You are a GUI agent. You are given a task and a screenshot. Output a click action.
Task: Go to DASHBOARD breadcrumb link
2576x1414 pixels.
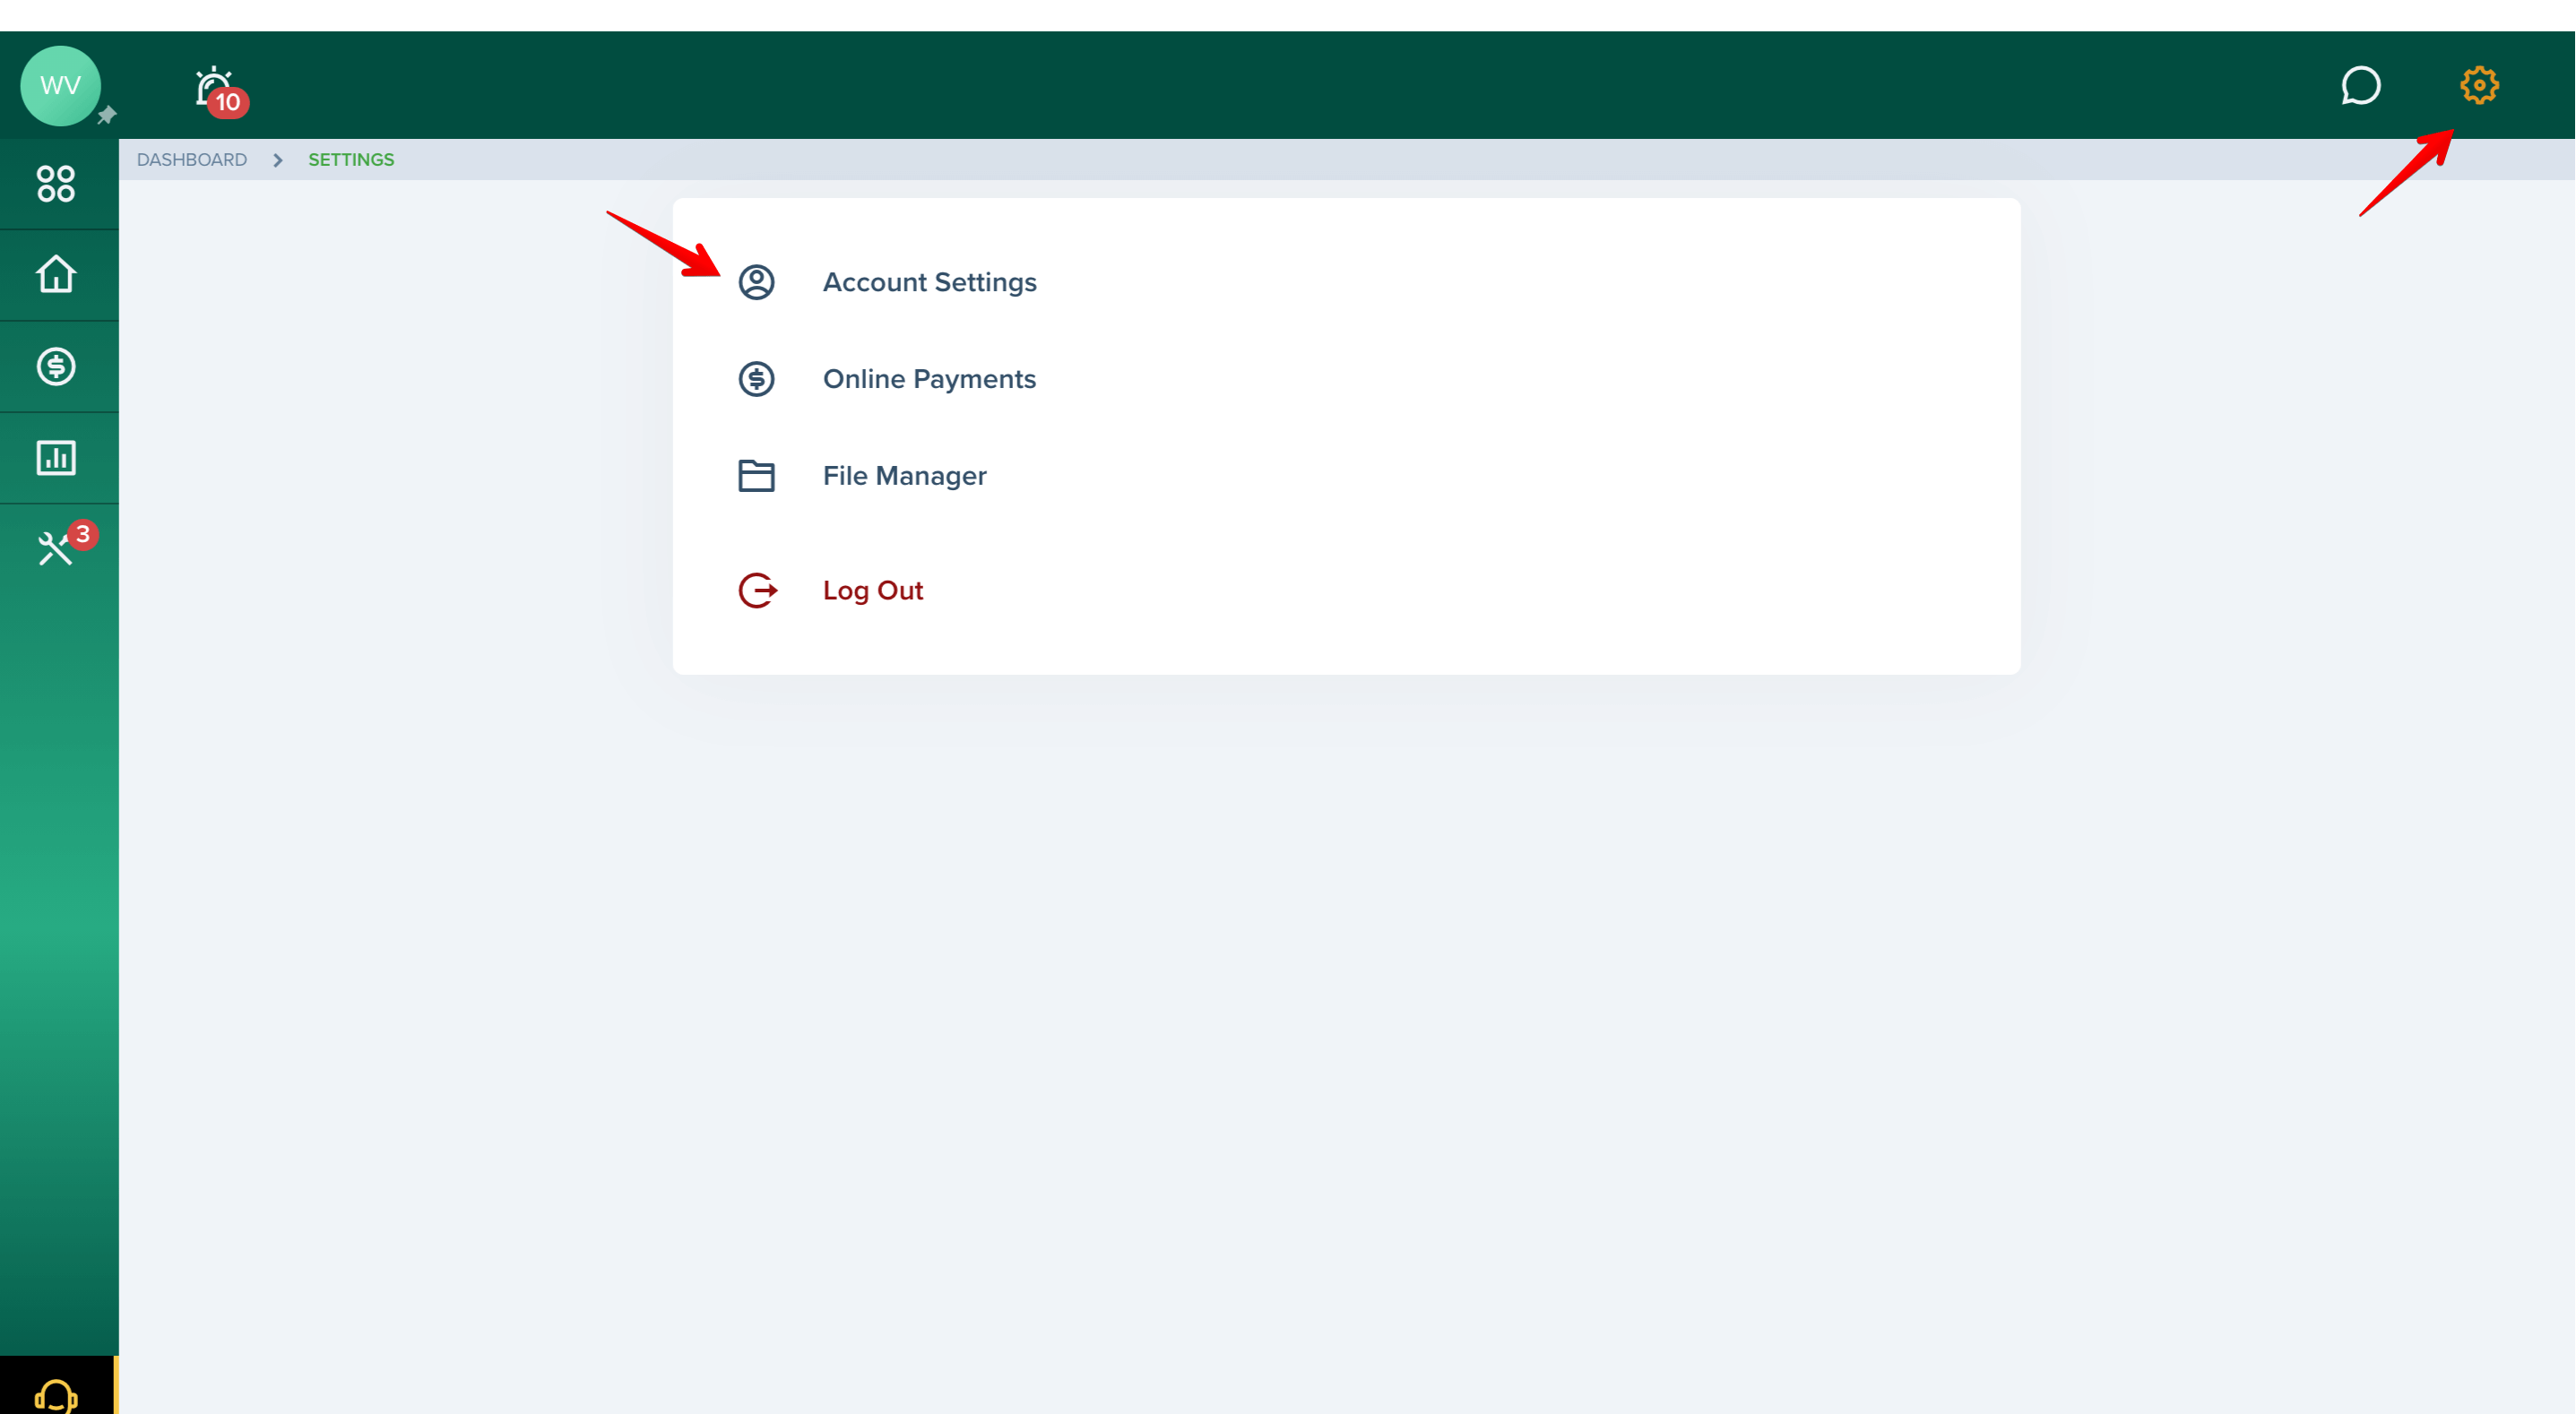[192, 160]
